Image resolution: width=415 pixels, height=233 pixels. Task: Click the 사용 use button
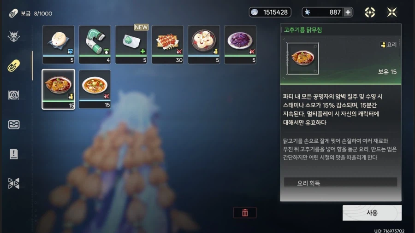pyautogui.click(x=372, y=213)
